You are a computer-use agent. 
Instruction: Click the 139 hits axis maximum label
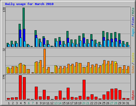coord(4,10)
